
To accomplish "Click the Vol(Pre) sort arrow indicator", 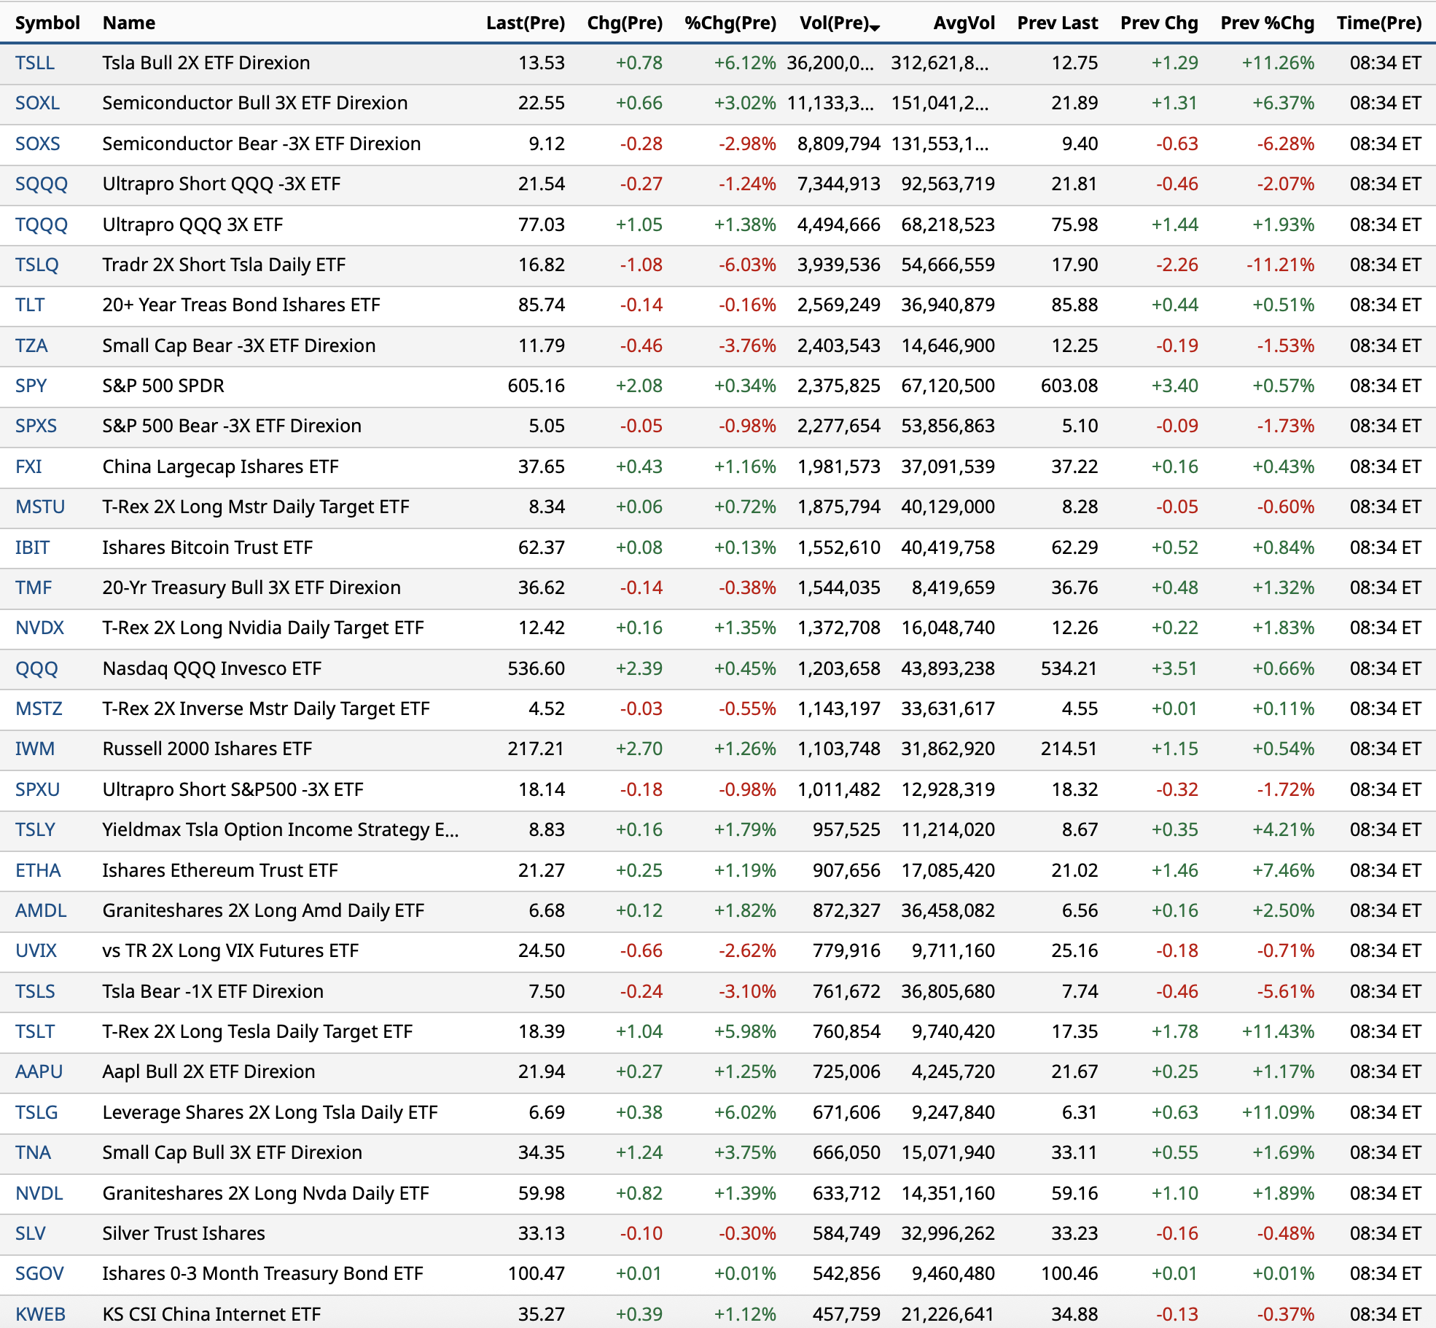I will pos(875,28).
